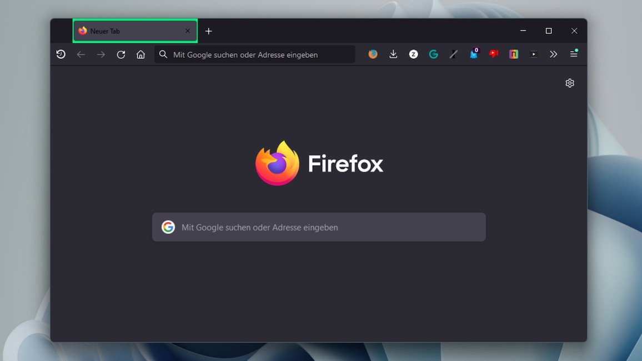Open the Firefox hamburger application menu
This screenshot has width=642, height=361.
click(x=574, y=54)
